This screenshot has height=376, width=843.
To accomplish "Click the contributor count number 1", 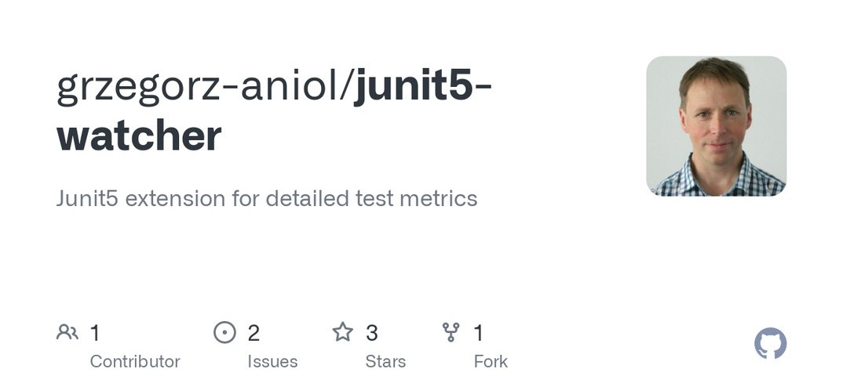I will [x=95, y=333].
